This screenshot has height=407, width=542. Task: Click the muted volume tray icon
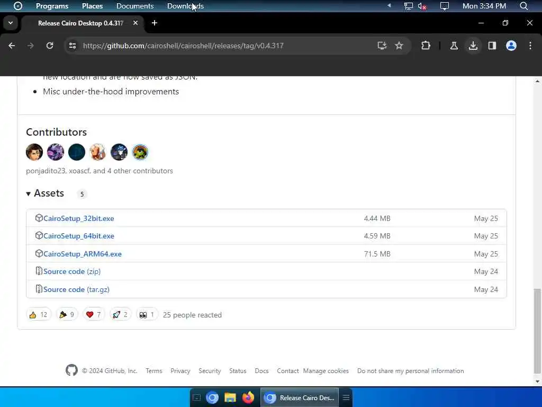(x=422, y=6)
